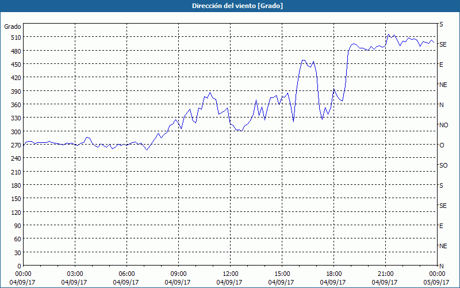Select the 'SE' compass label between 480 and 510
This screenshot has width=460, height=288.
(443, 44)
